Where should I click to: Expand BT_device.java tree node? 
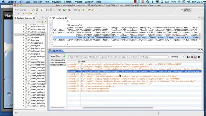click(x=23, y=45)
